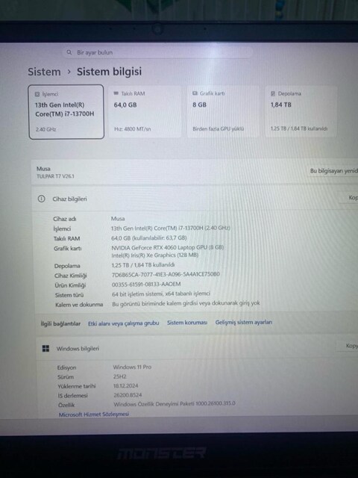The height and width of the screenshot is (478, 358).
Task: Click 'Bu bilgisayarı yeniden adlandır' rename button
Action: [x=333, y=171]
